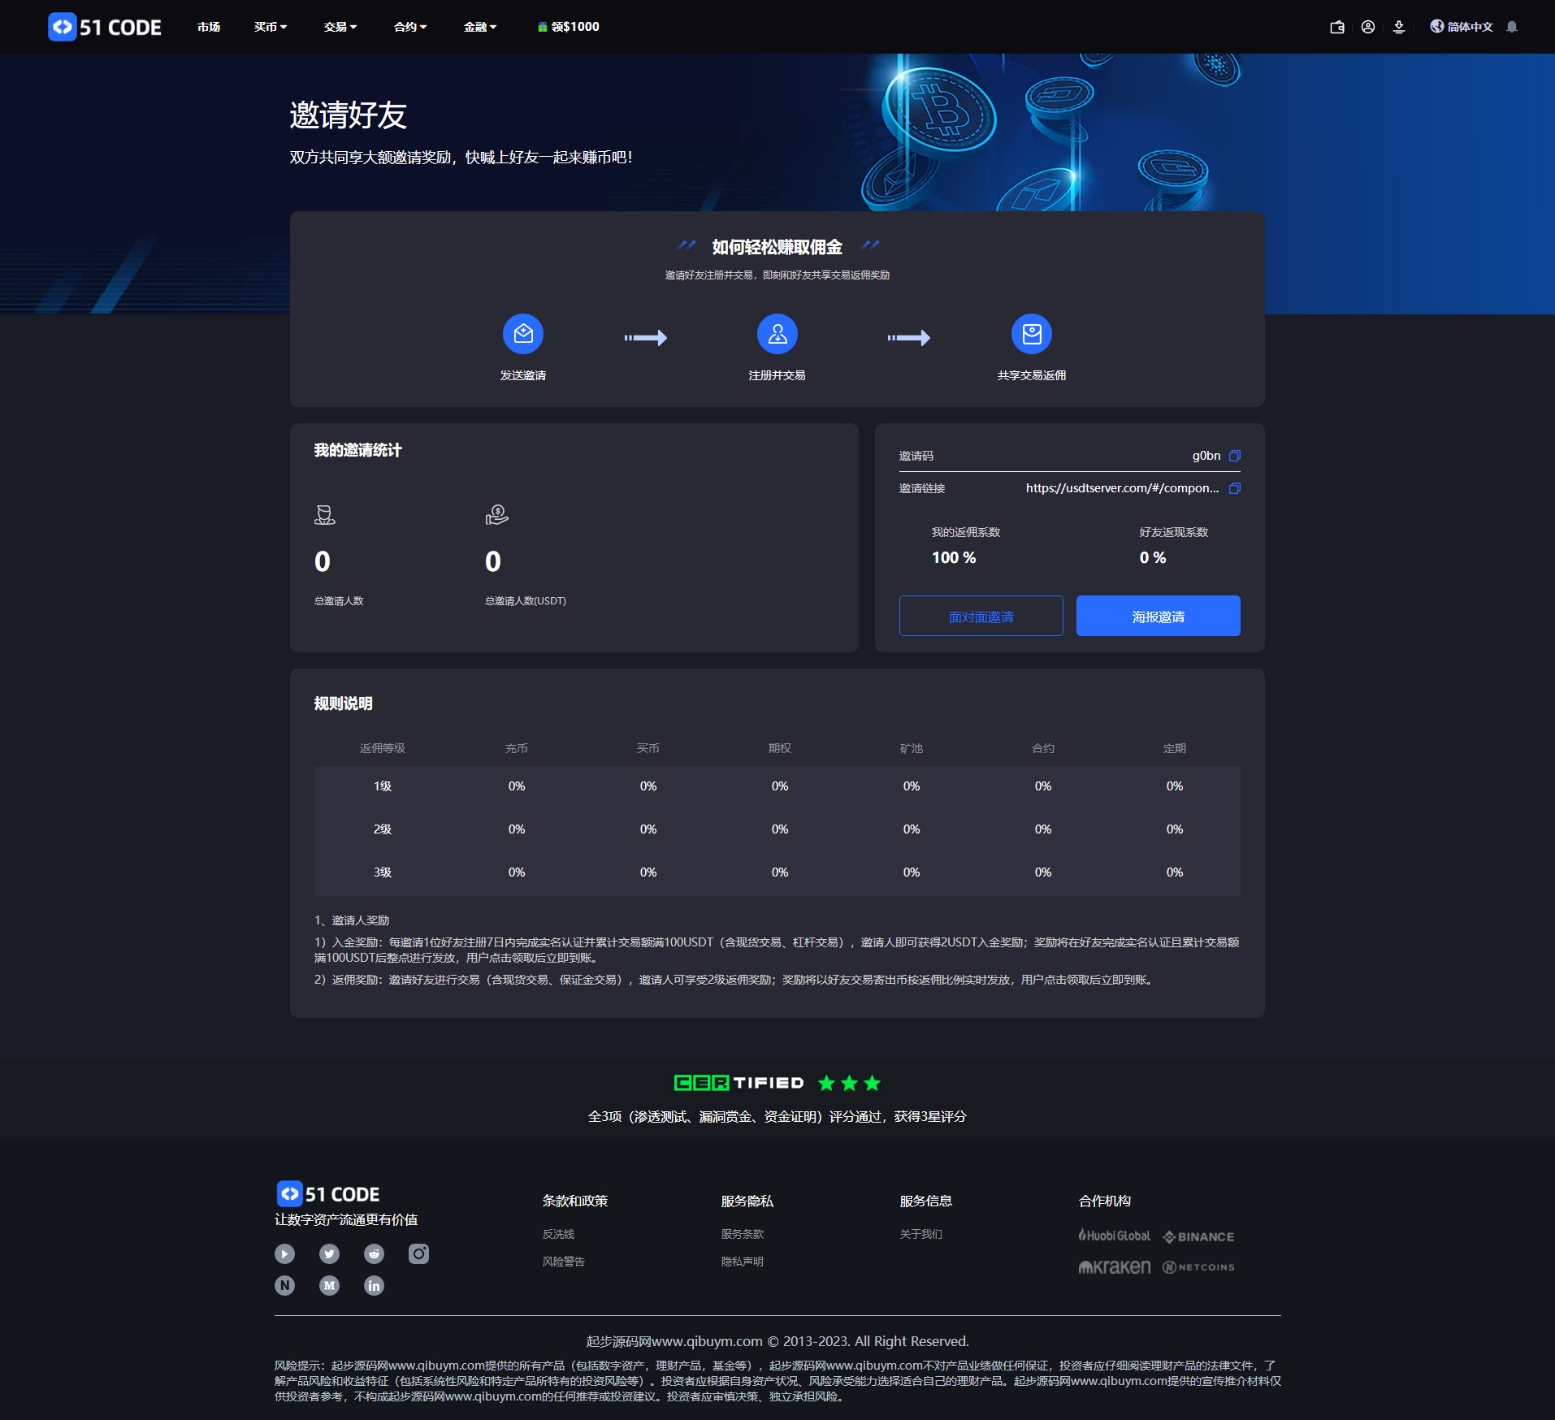Click the invitation code text g0bn

pyautogui.click(x=1206, y=456)
